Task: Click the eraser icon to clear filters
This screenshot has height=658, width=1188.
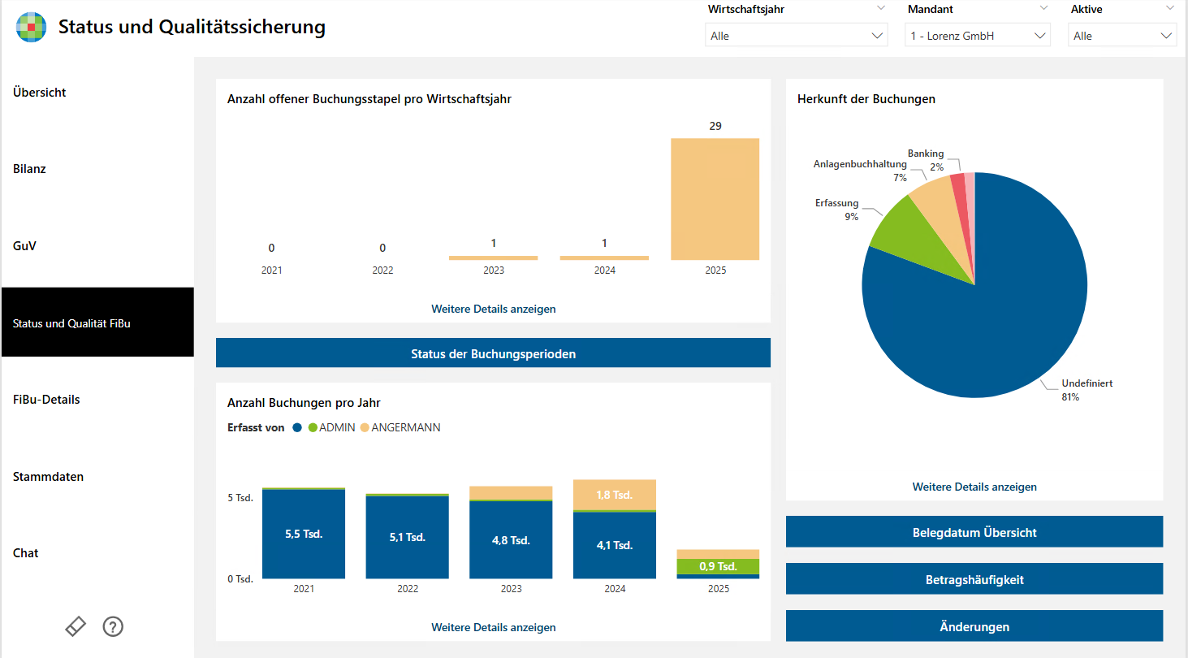Action: pyautogui.click(x=76, y=626)
